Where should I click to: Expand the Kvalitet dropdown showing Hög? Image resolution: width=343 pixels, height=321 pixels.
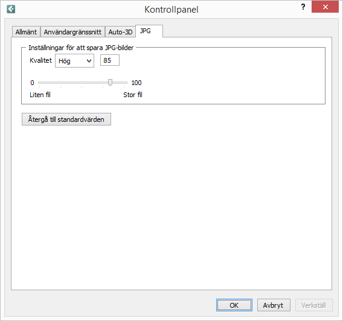75,61
